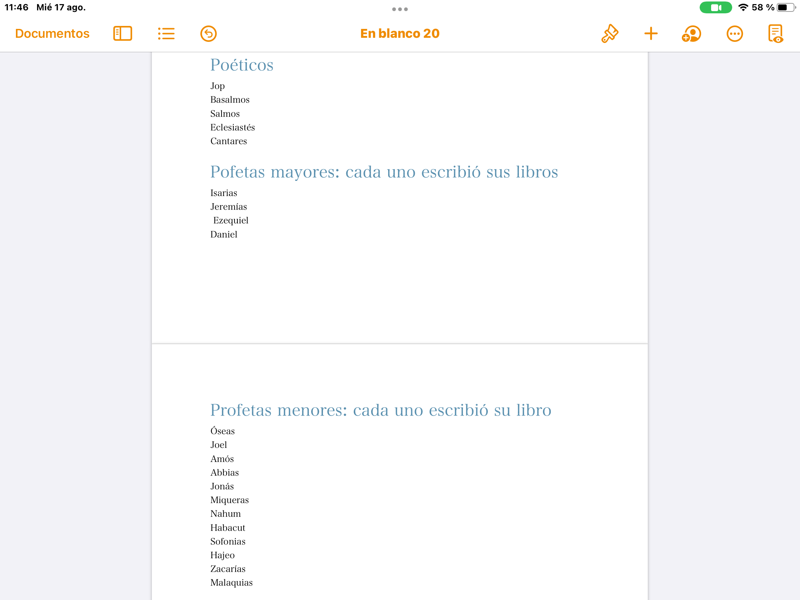Tap the clock showing 11:46
This screenshot has width=800, height=600.
pos(16,7)
